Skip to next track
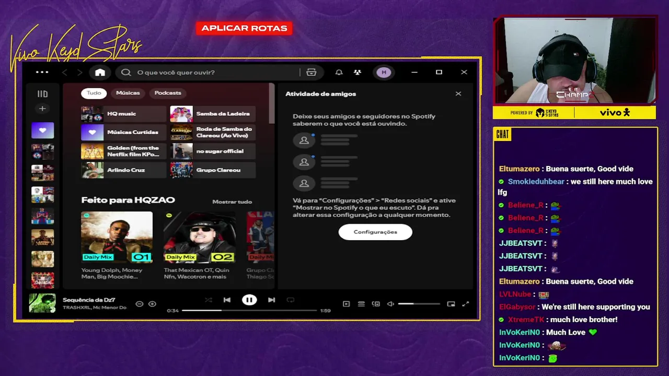This screenshot has width=669, height=376. click(271, 300)
